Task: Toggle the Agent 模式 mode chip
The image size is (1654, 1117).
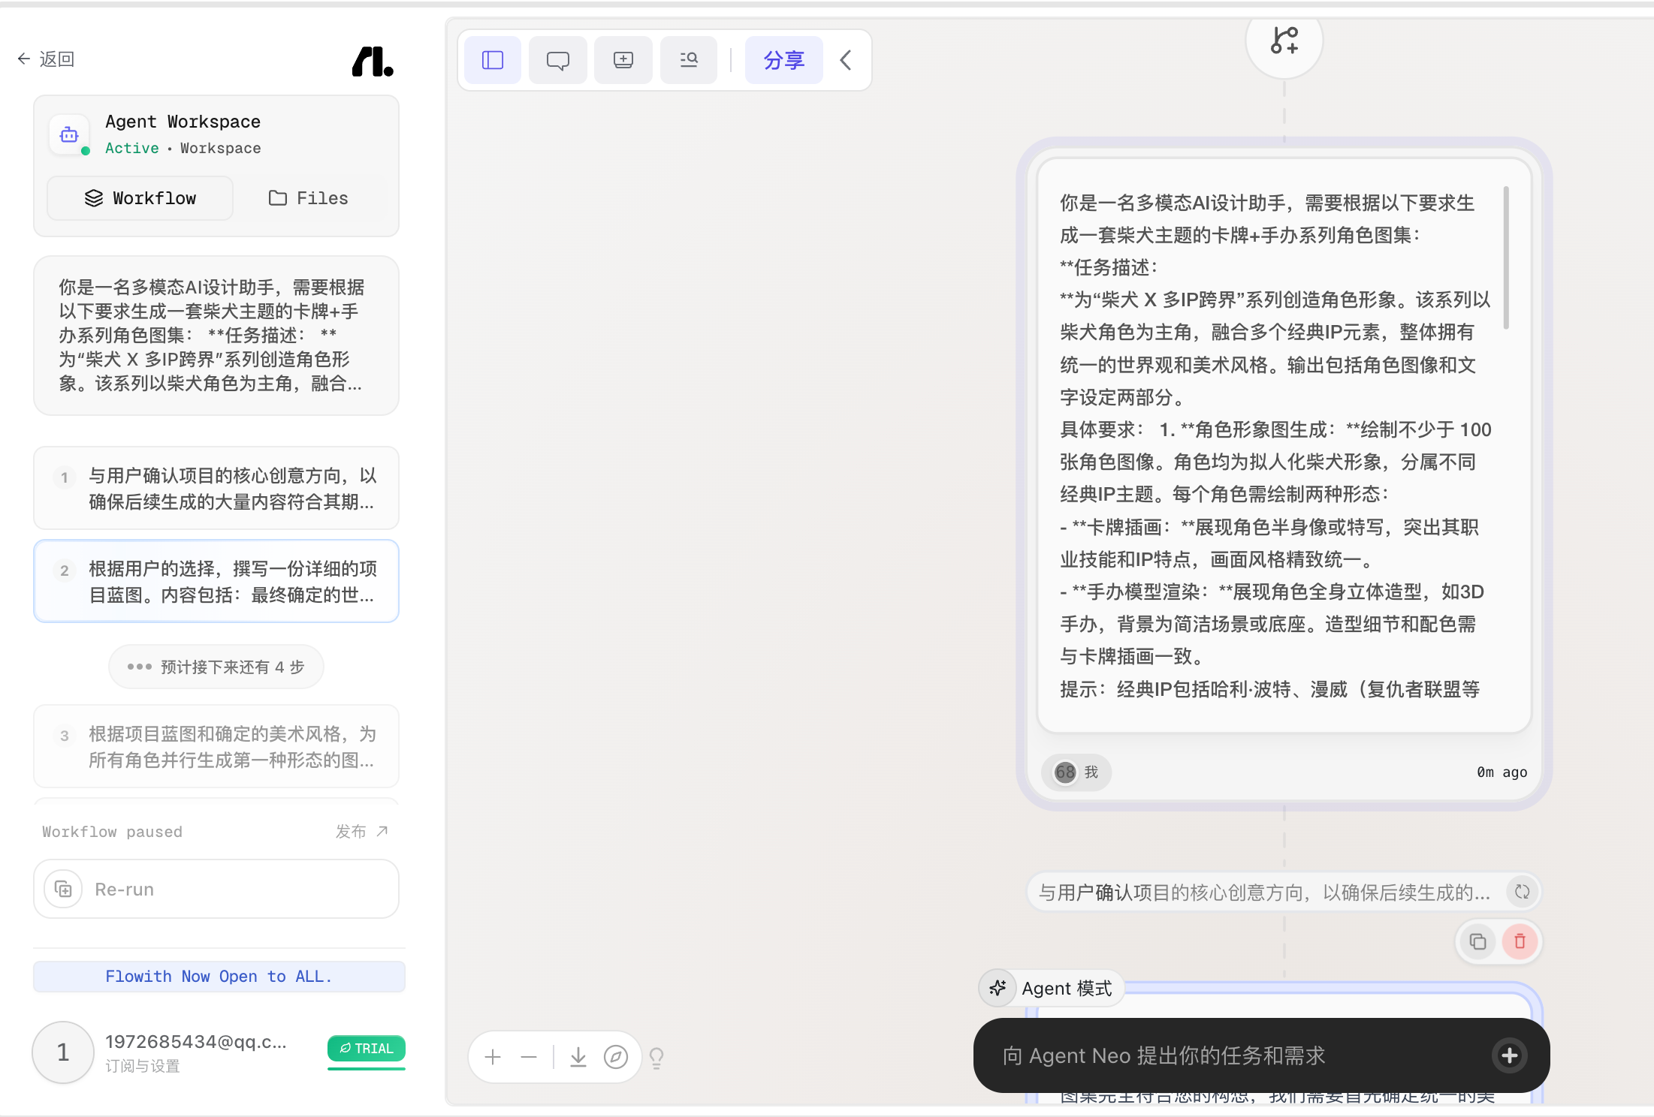Action: pyautogui.click(x=1052, y=988)
